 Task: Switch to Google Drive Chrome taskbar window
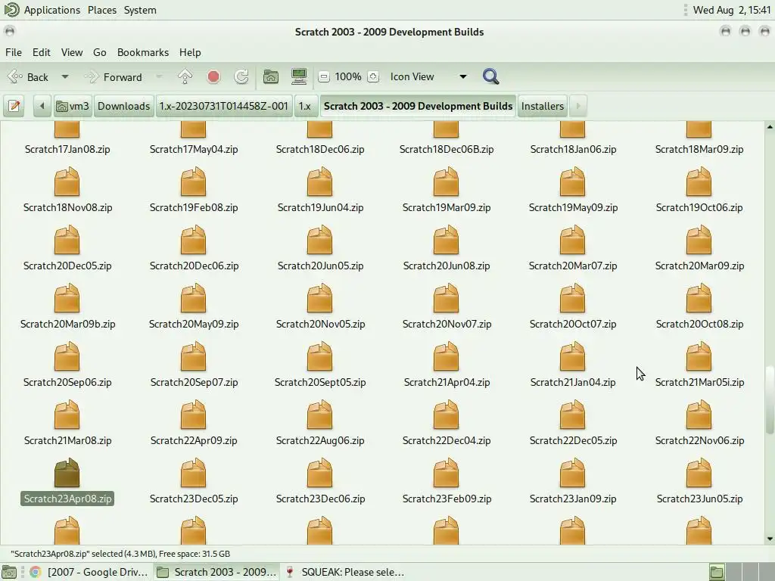coord(90,572)
